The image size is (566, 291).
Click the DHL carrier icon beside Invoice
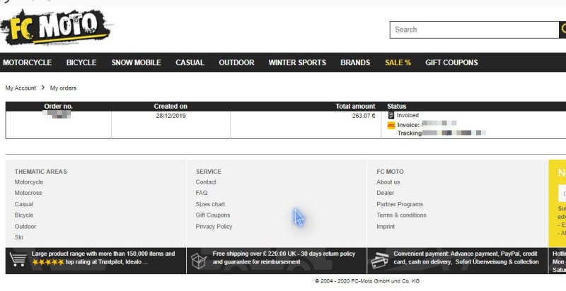pyautogui.click(x=391, y=125)
